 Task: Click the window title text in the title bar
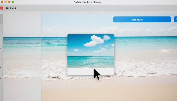click(87, 2)
